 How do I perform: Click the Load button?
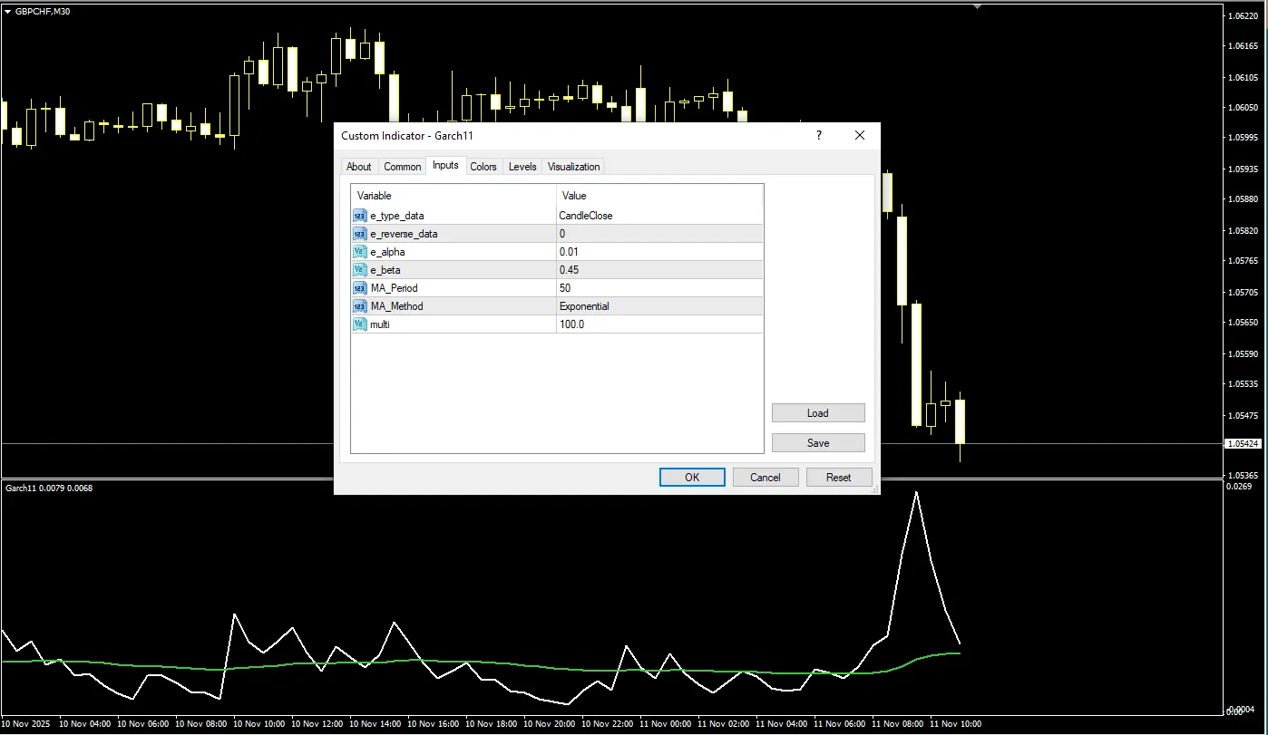817,413
